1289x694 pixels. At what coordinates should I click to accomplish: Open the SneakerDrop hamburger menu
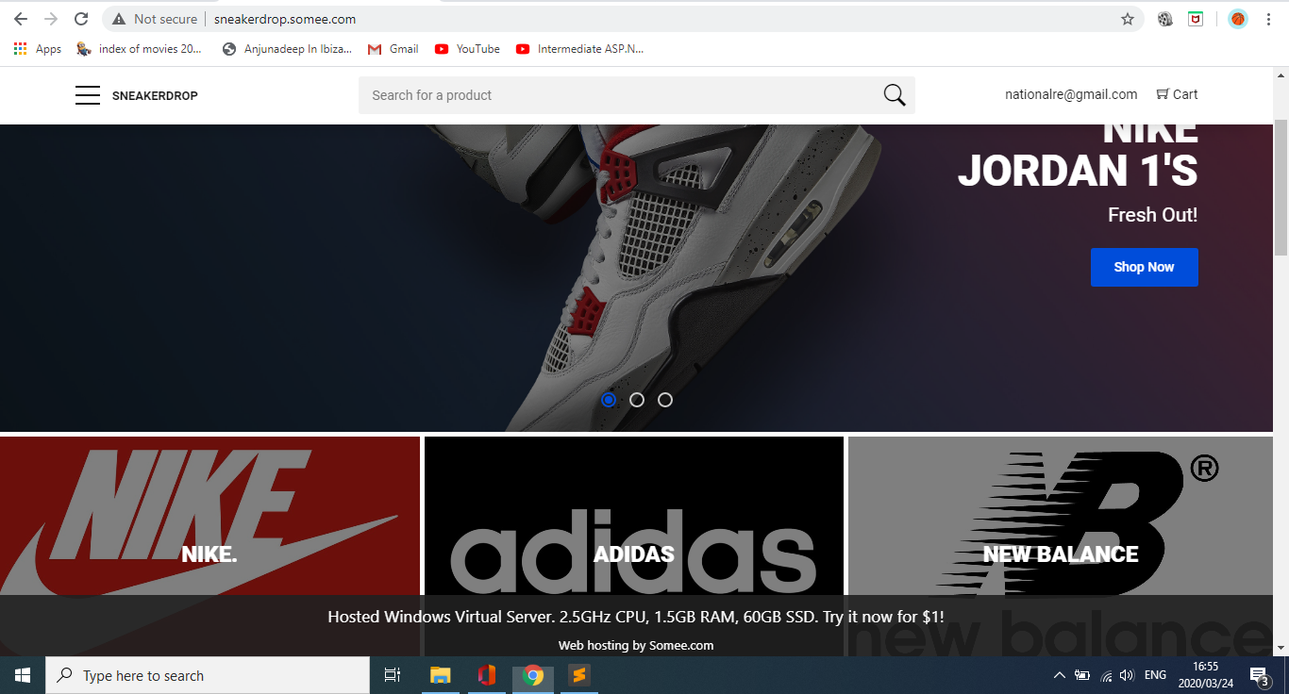point(88,95)
